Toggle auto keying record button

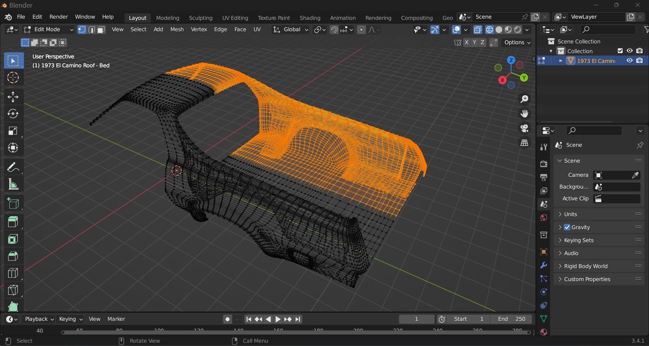coord(228,319)
